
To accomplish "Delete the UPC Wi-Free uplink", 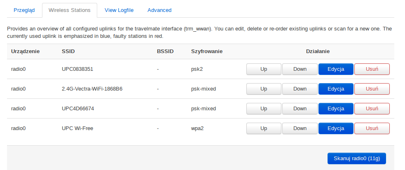I will click(x=372, y=128).
